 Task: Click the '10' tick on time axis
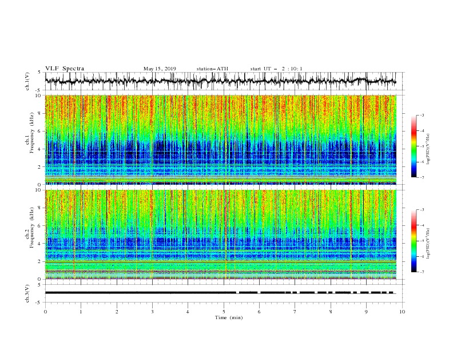click(402, 312)
